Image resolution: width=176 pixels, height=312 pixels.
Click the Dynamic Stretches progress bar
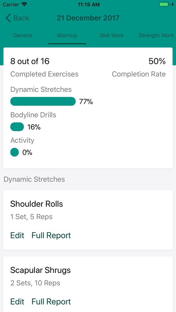(43, 101)
